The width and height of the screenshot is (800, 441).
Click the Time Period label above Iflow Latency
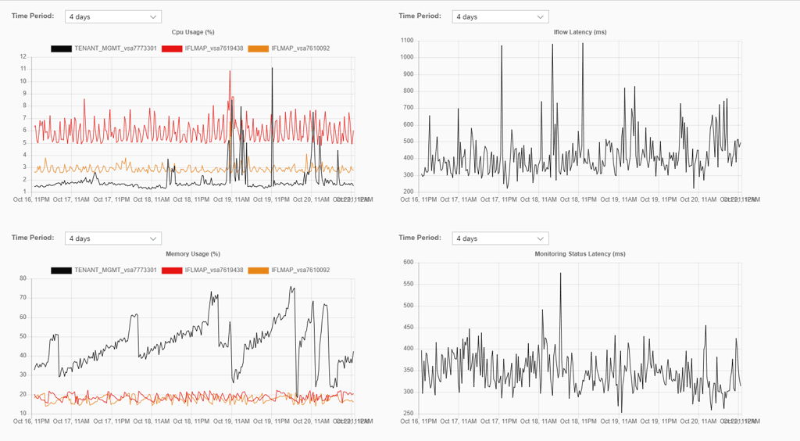[x=420, y=16]
